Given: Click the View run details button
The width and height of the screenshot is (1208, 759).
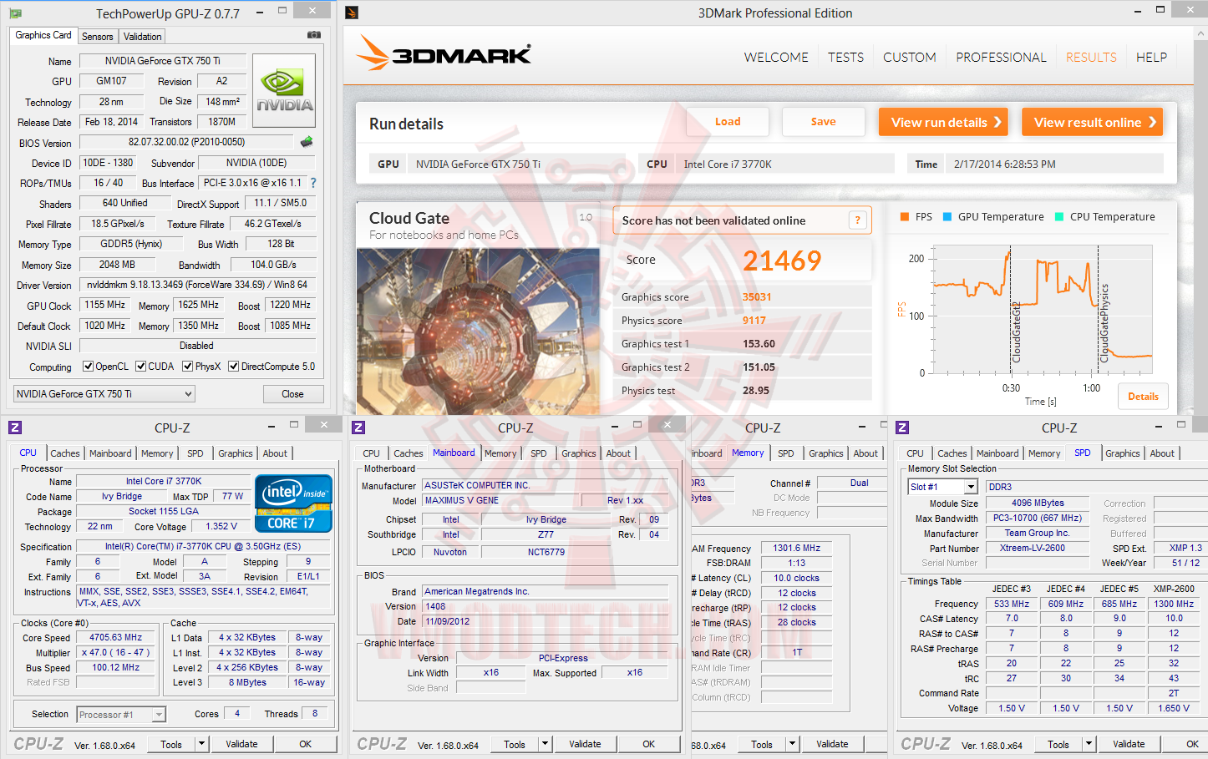Looking at the screenshot, I should (943, 122).
